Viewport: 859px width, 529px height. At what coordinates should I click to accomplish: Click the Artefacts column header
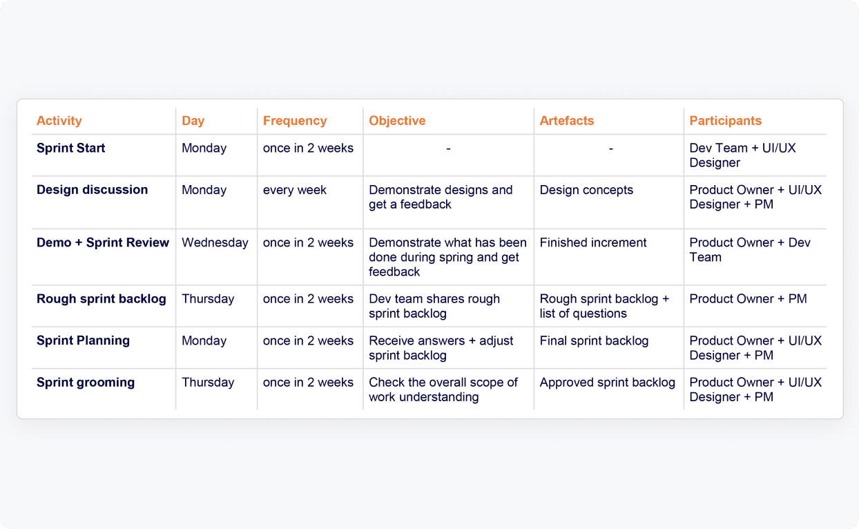567,121
